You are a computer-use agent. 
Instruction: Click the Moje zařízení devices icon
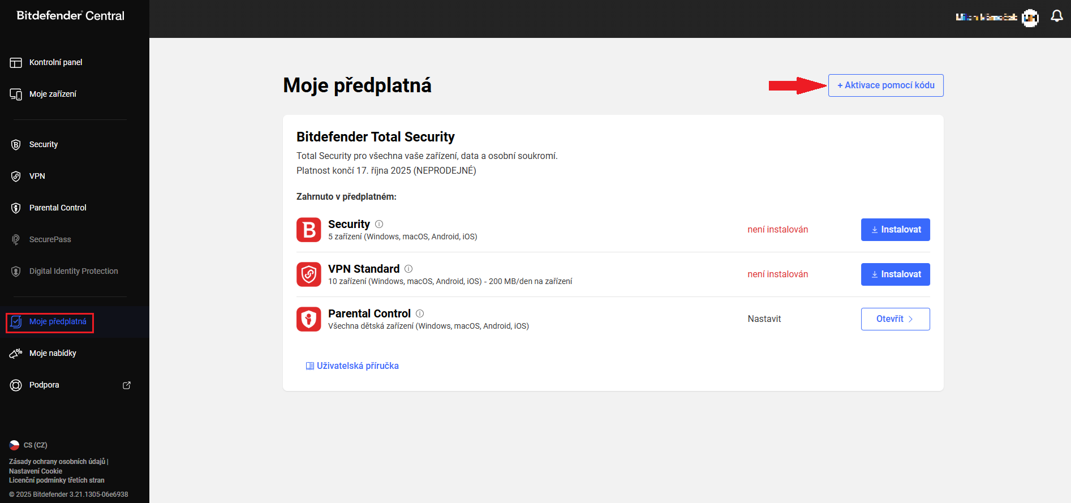point(16,94)
